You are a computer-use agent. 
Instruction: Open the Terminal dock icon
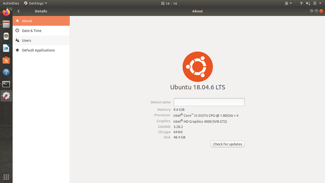coord(6,84)
